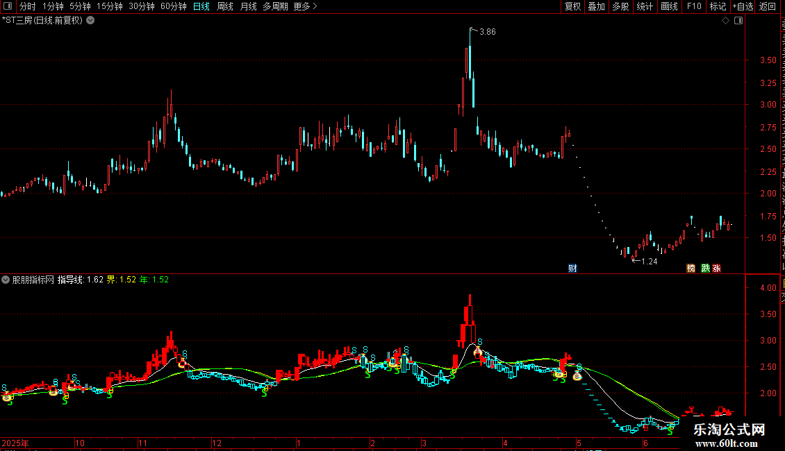Expand the *ST三房 chart title dropdown
This screenshot has width=785, height=451.
point(90,21)
